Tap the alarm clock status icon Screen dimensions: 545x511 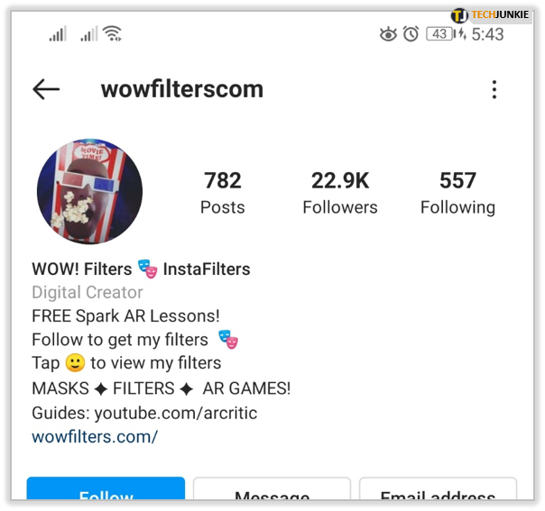click(411, 34)
